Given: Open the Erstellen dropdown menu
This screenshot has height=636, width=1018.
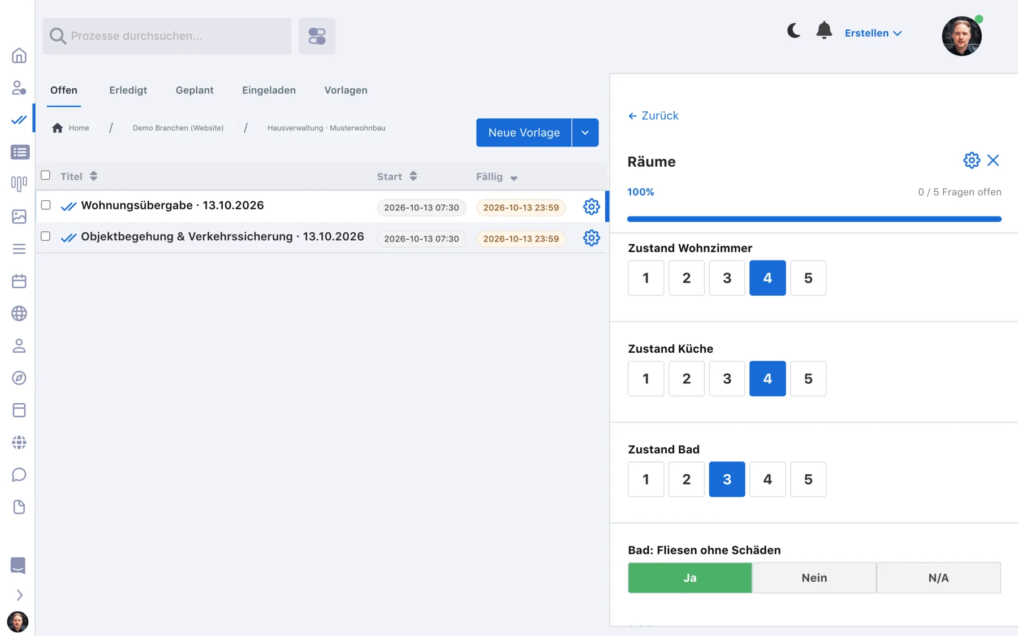Looking at the screenshot, I should pyautogui.click(x=873, y=33).
